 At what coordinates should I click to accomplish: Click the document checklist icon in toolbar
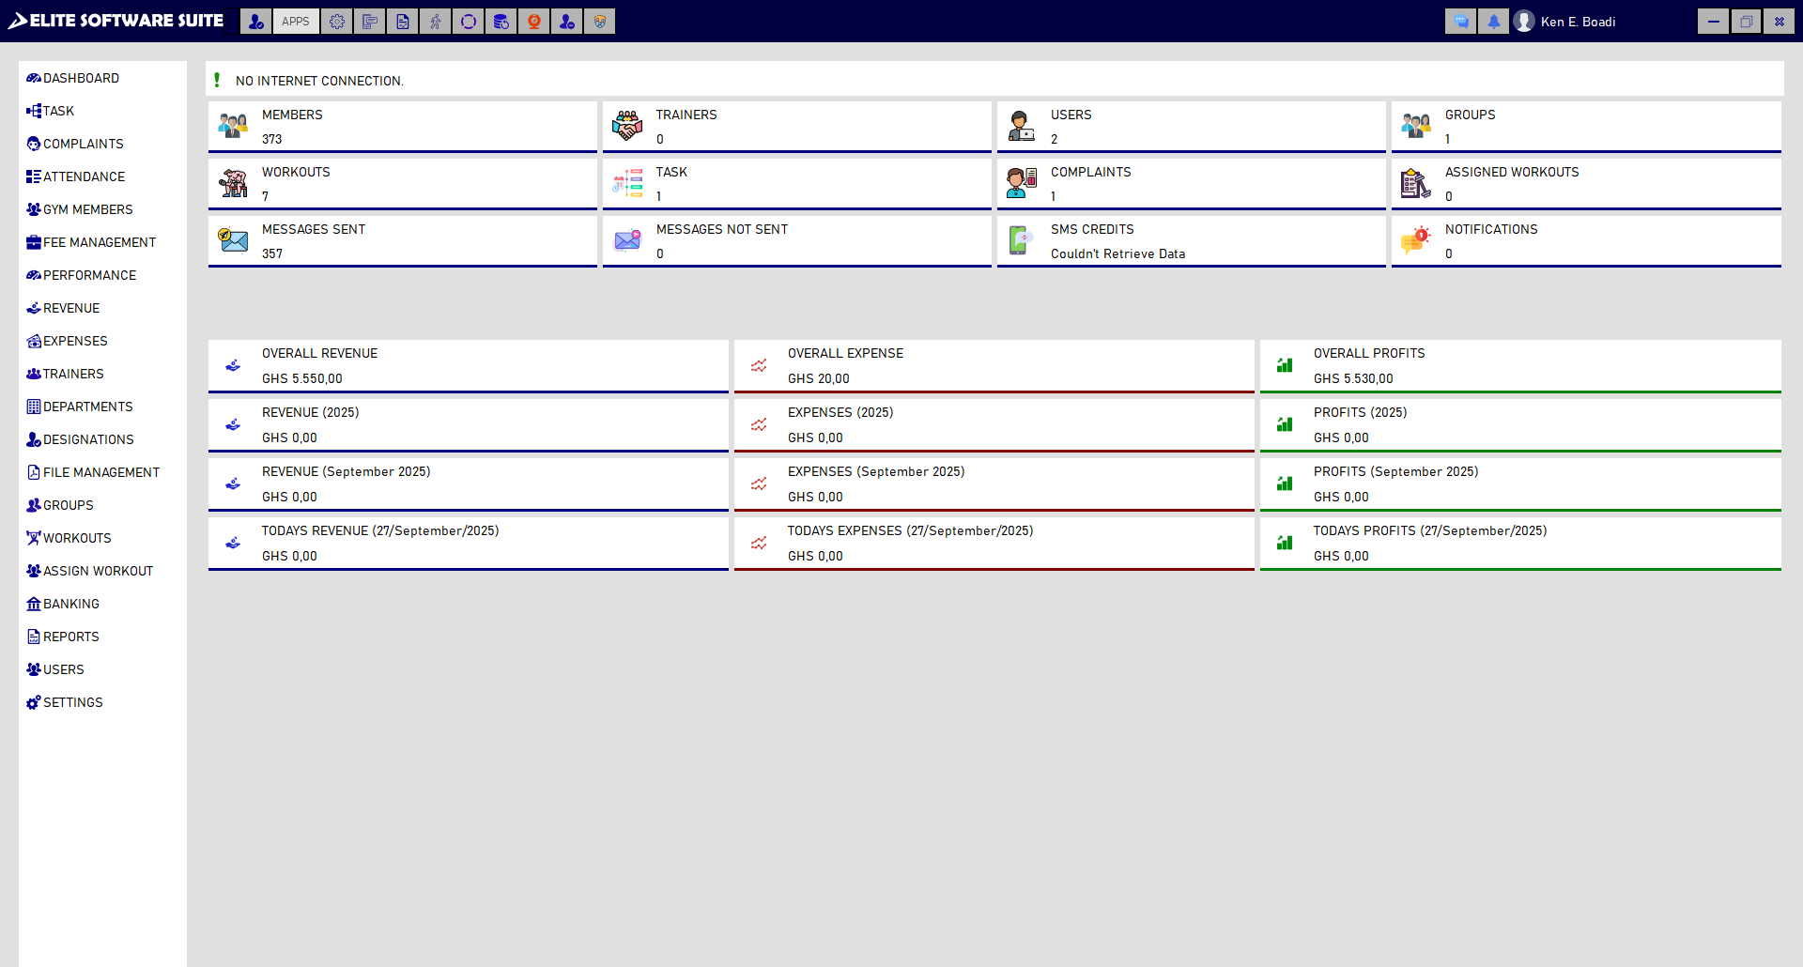pyautogui.click(x=403, y=22)
